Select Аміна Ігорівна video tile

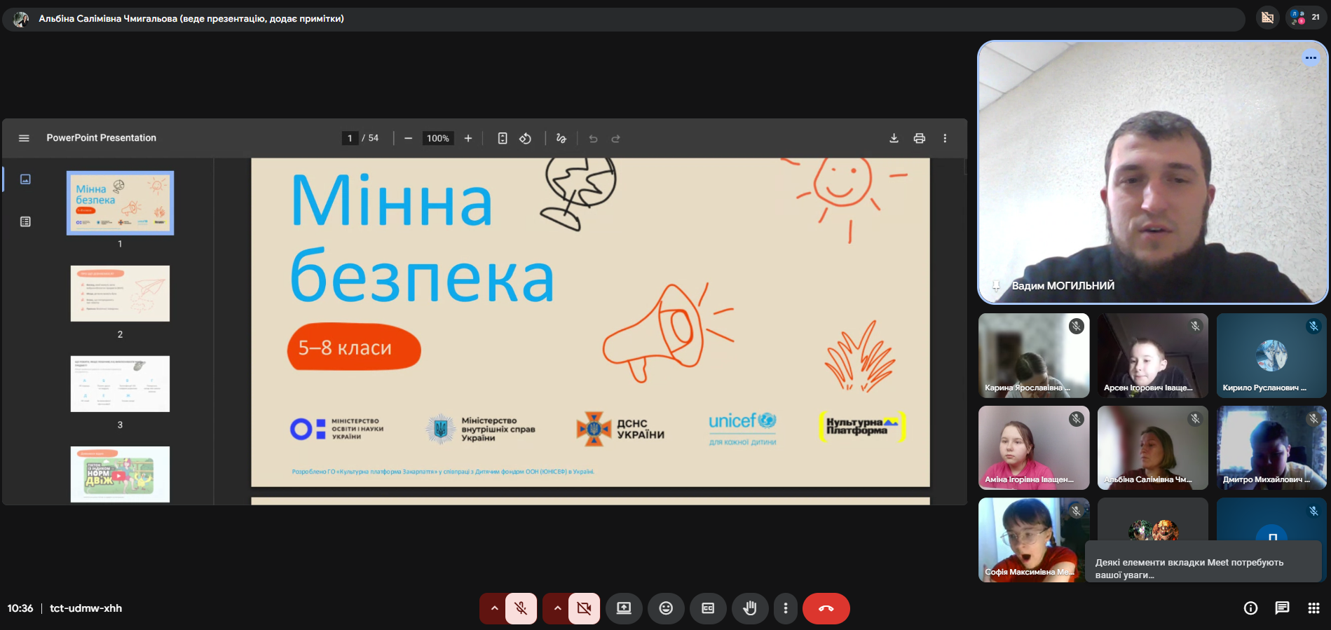pyautogui.click(x=1034, y=448)
